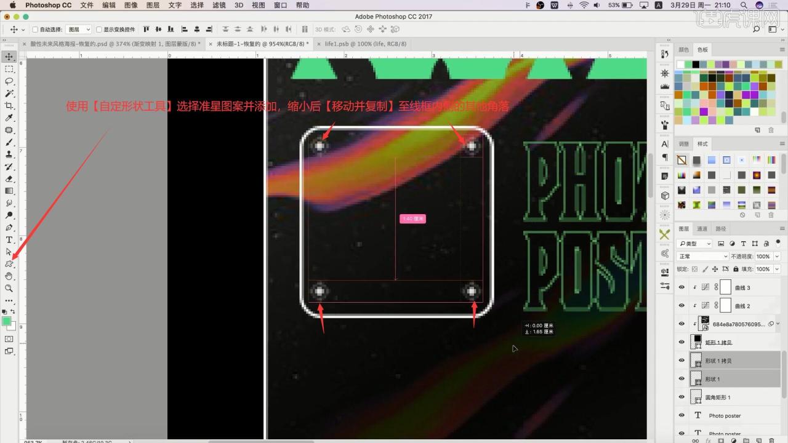Click the link layers icon
788x443 pixels.
[x=696, y=441]
